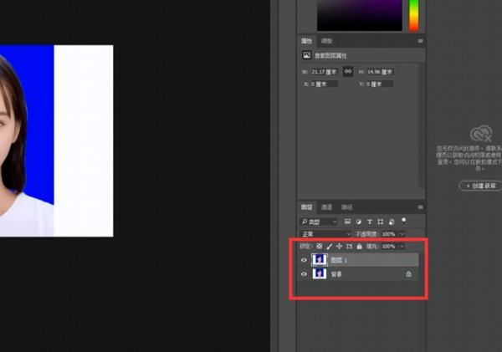The width and height of the screenshot is (502, 352).
Task: Click the hue spectrum slider strip
Action: [413, 15]
